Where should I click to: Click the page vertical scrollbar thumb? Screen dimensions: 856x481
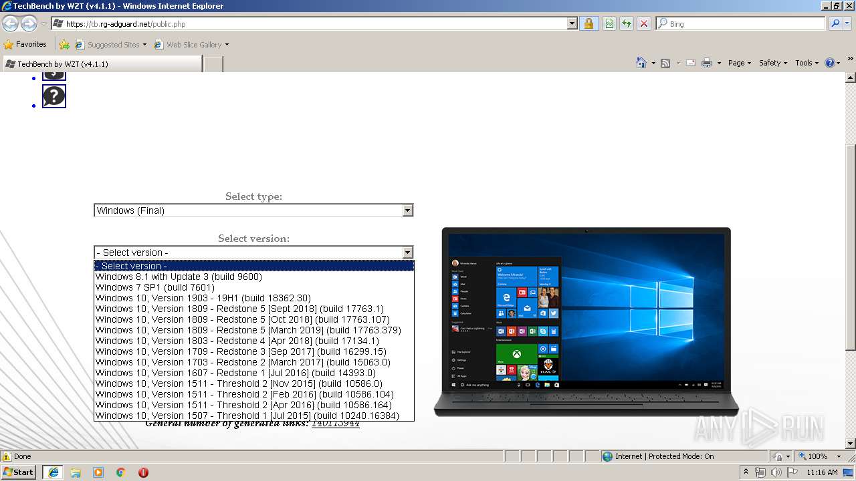point(850,247)
